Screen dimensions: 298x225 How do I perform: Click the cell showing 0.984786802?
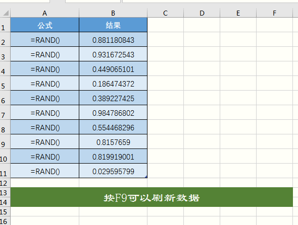pos(113,112)
